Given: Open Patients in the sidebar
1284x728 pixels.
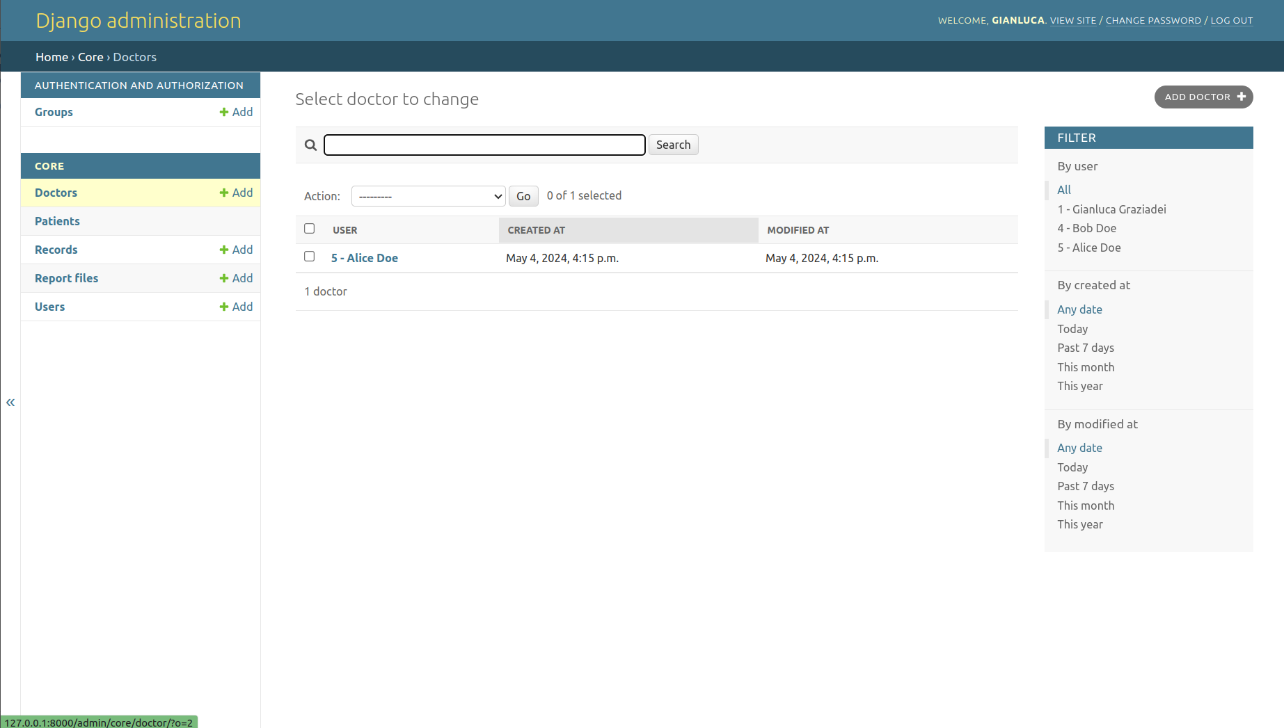Looking at the screenshot, I should 57,221.
